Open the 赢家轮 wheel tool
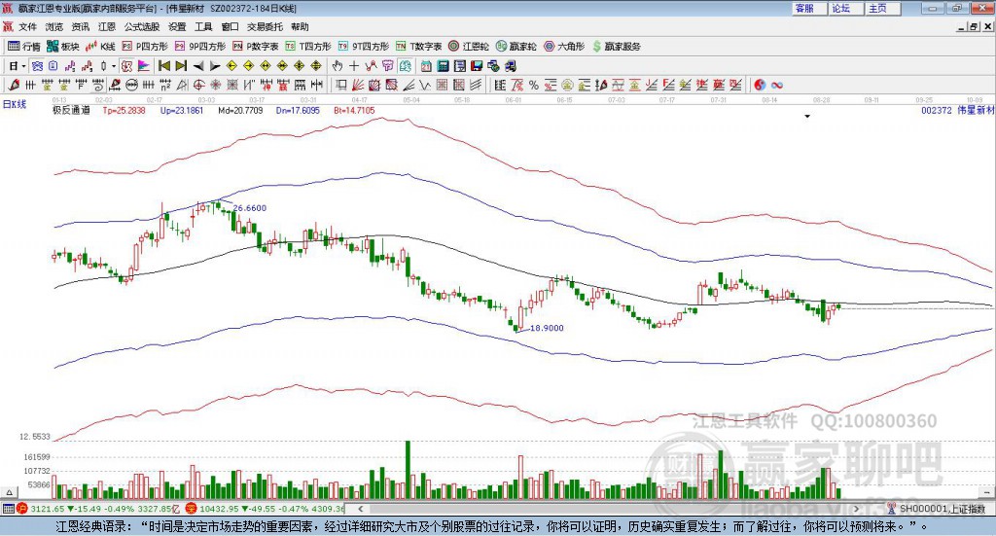 (x=516, y=47)
